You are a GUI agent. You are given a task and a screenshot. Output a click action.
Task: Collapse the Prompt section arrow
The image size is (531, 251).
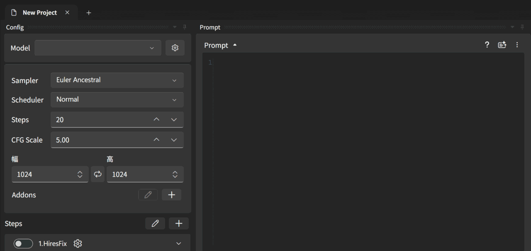[x=235, y=45]
